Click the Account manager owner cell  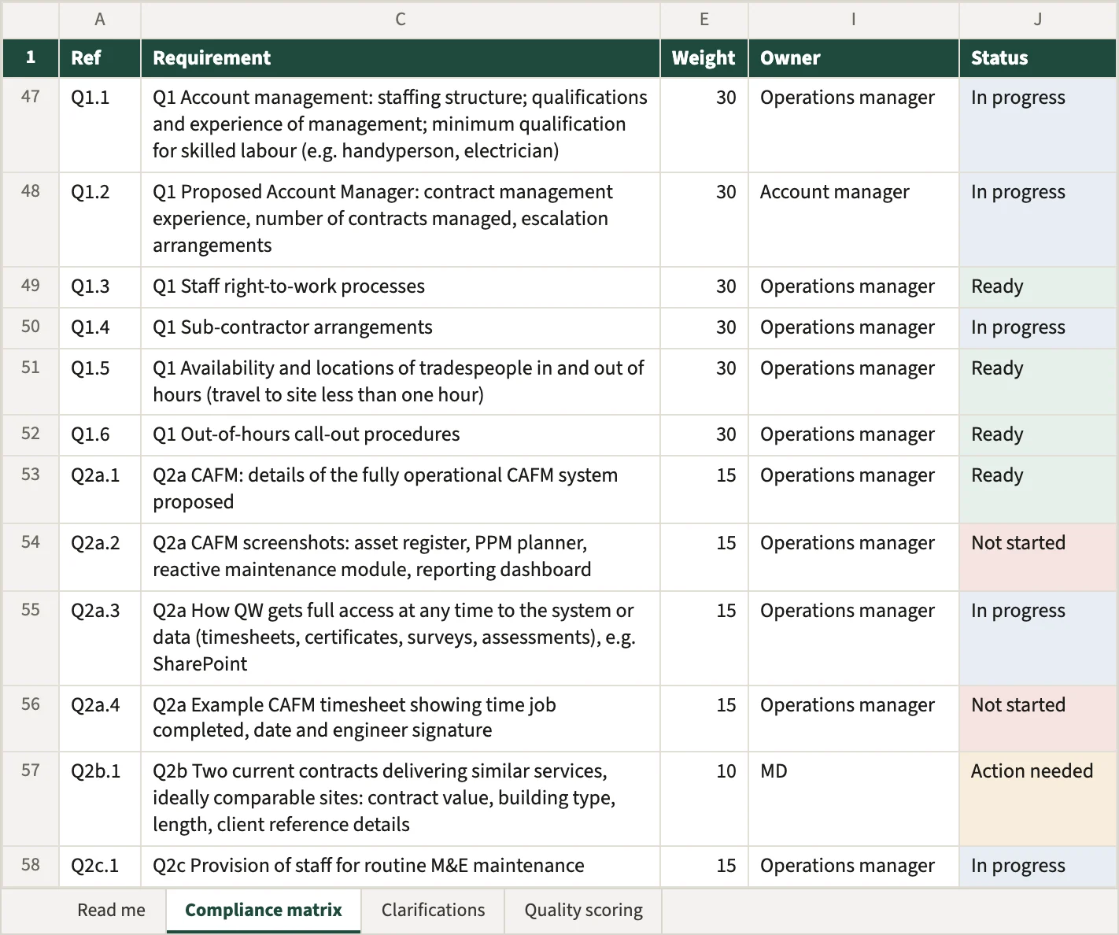pyautogui.click(x=854, y=220)
